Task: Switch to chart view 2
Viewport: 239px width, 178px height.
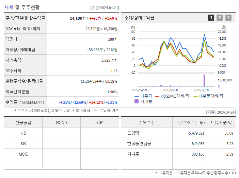Action: tap(220, 18)
